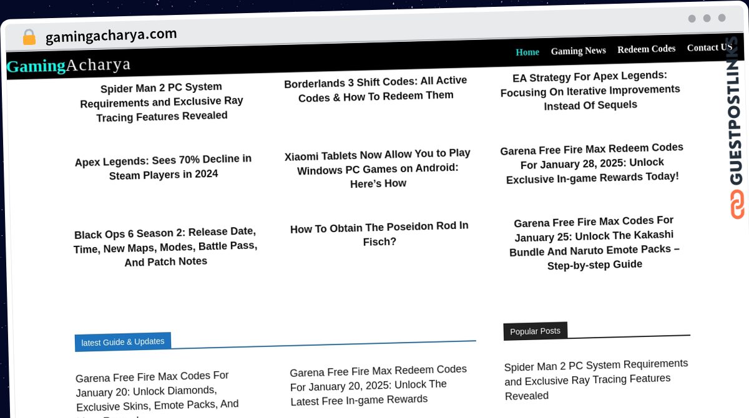Open the Spider Man 2 PC System Requirements headline

(162, 102)
